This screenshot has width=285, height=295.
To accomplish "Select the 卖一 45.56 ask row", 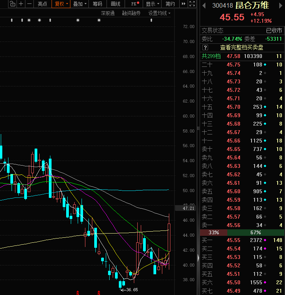I will (x=242, y=225).
